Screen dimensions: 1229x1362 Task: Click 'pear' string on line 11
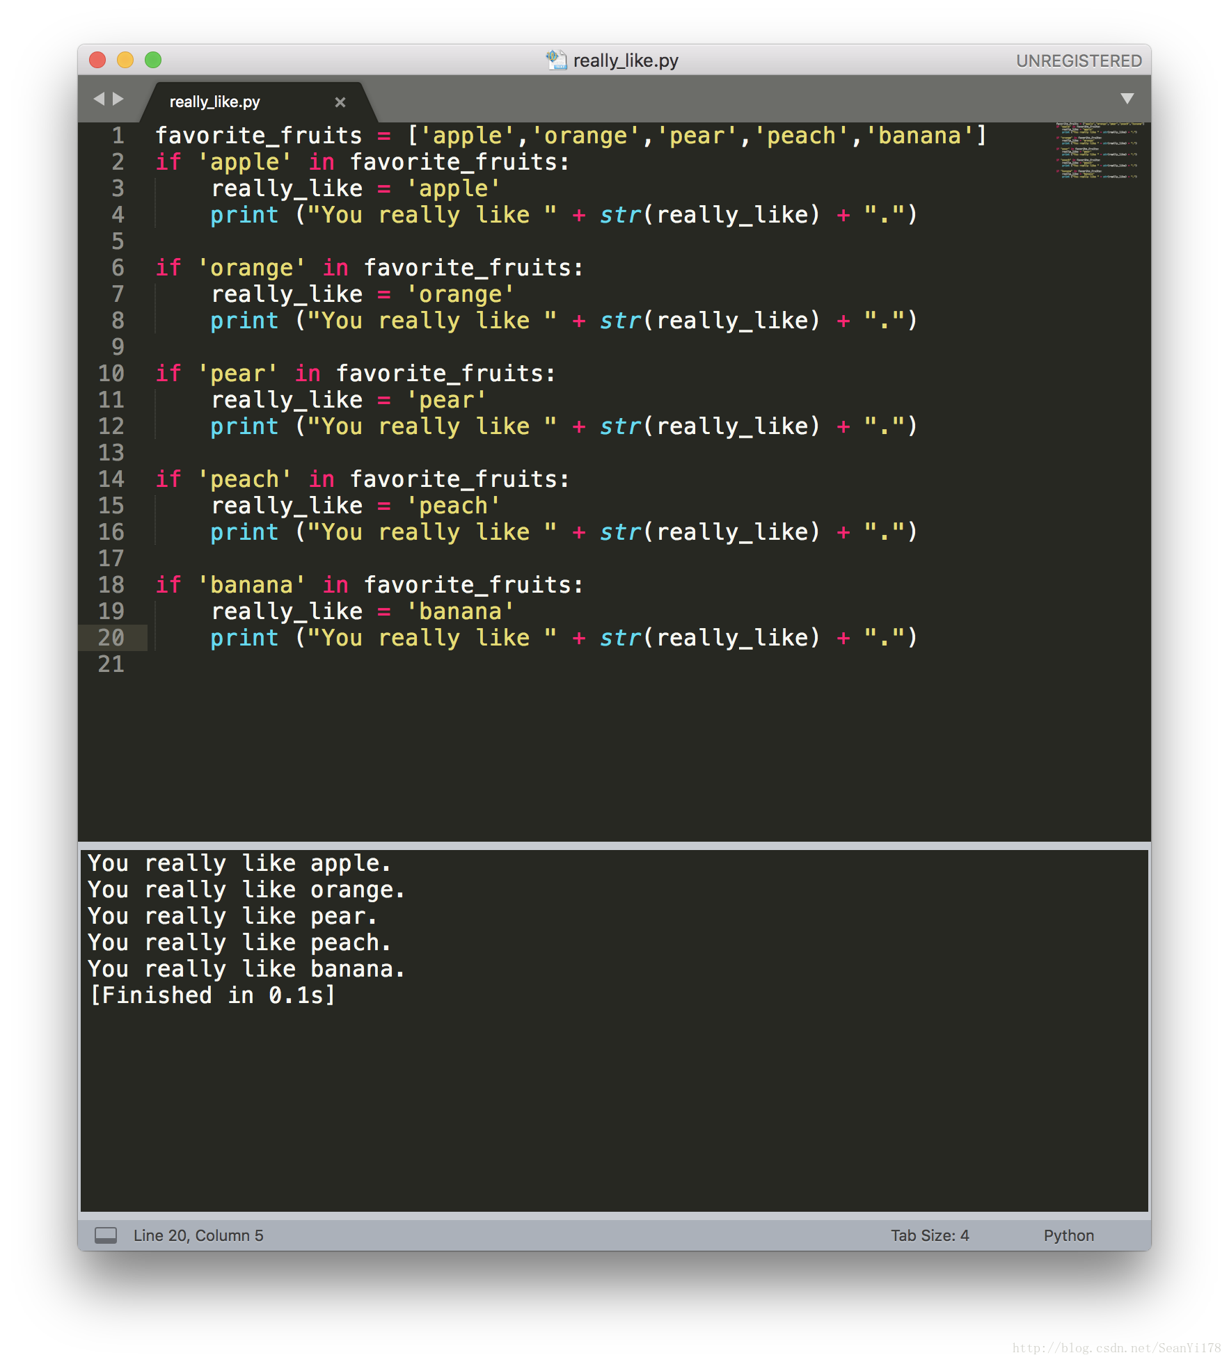coord(446,400)
